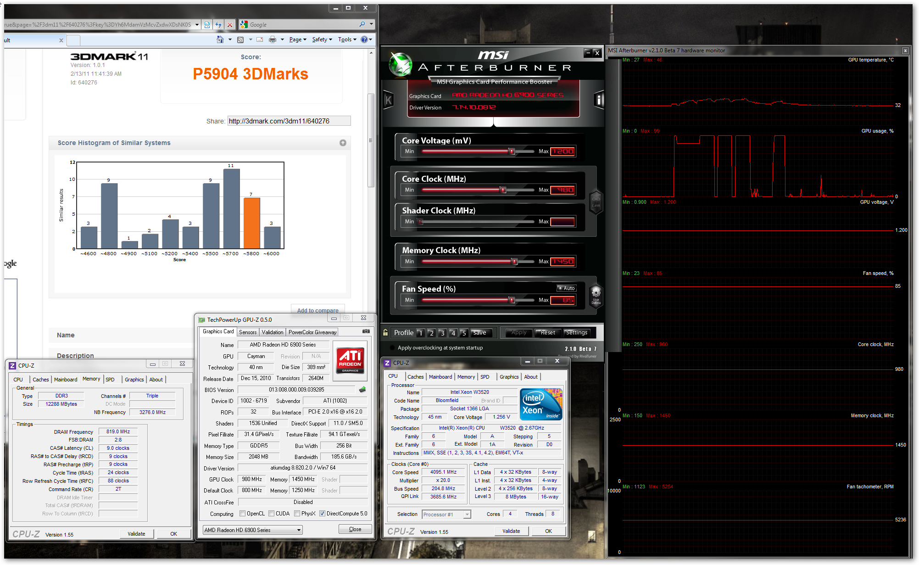Click the search magnifier icon in Google box
Image resolution: width=919 pixels, height=565 pixels.
[362, 24]
